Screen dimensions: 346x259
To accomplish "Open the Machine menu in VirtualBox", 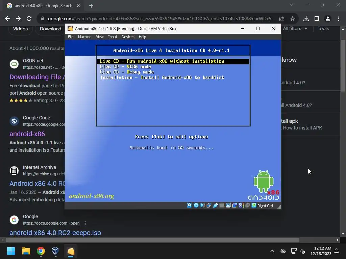I will pyautogui.click(x=84, y=37).
